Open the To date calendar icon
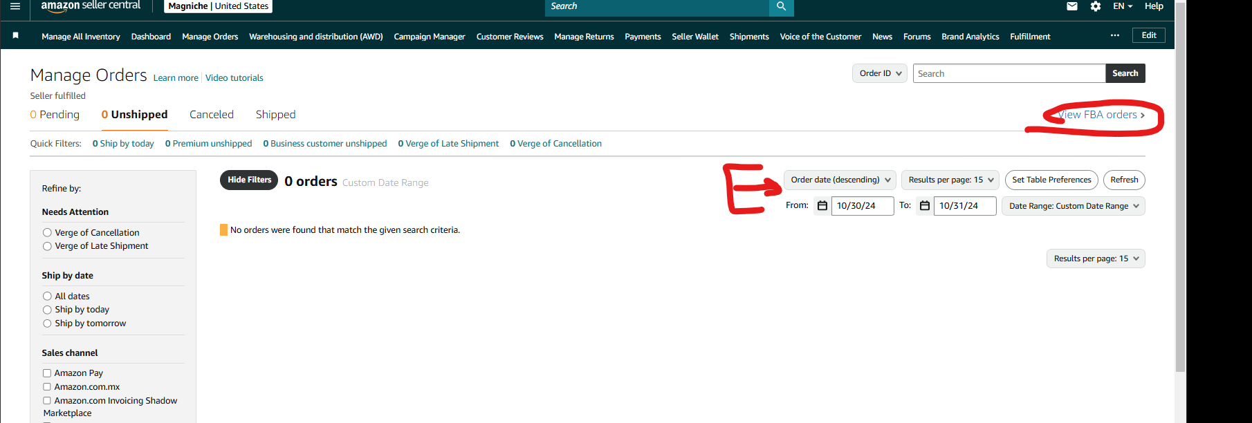Image resolution: width=1252 pixels, height=423 pixels. [925, 206]
